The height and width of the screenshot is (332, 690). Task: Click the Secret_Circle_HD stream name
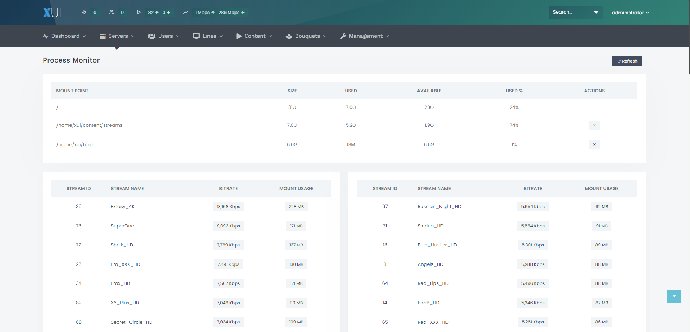click(132, 322)
